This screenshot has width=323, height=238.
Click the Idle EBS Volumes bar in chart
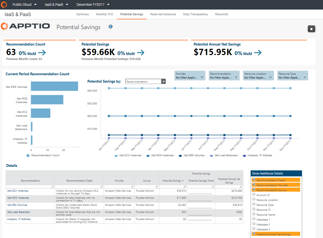click(x=54, y=86)
